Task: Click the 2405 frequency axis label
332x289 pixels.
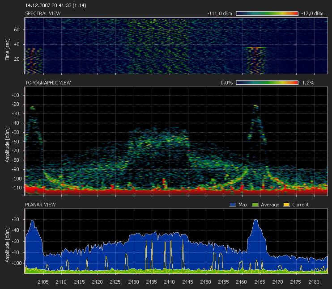Action: (43, 282)
